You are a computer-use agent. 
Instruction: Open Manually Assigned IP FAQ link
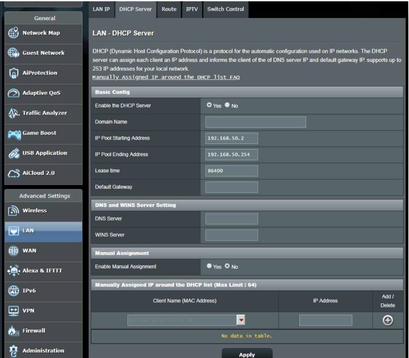click(166, 77)
